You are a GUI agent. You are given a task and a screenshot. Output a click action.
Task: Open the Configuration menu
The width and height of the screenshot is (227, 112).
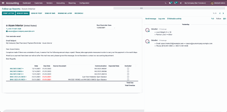click(x=84, y=3)
